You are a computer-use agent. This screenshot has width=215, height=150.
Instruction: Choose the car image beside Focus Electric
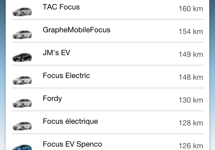tap(22, 80)
